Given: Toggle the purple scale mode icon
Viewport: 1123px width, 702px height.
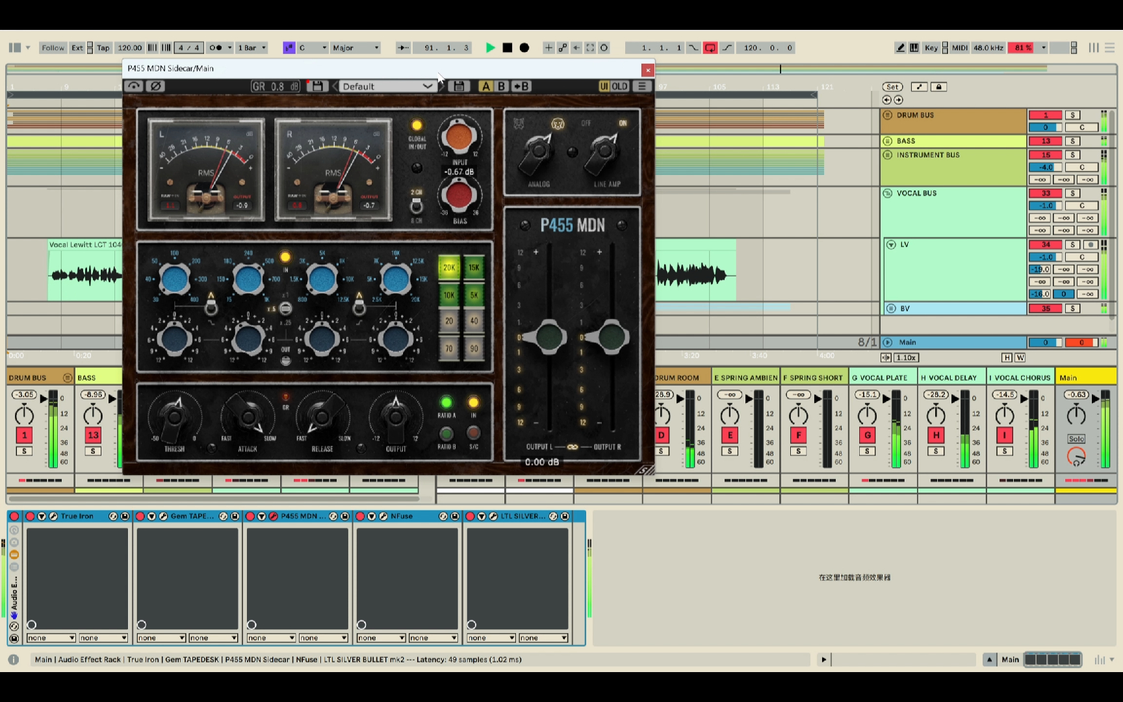Looking at the screenshot, I should (289, 47).
